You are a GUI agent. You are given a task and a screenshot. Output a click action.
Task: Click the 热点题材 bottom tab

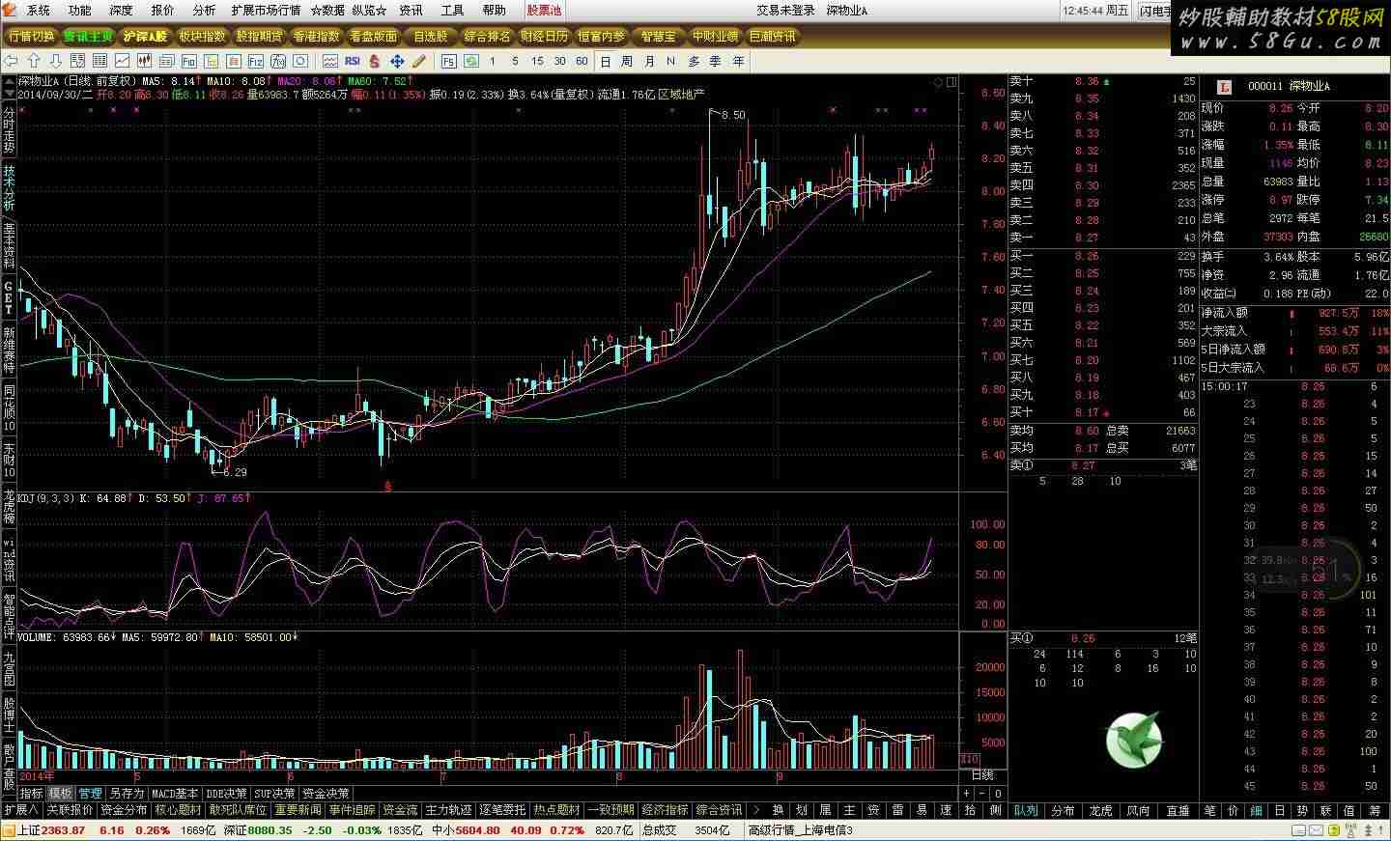[x=557, y=810]
